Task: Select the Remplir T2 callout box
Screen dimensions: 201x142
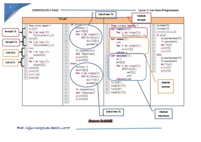Action: [x=11, y=42]
